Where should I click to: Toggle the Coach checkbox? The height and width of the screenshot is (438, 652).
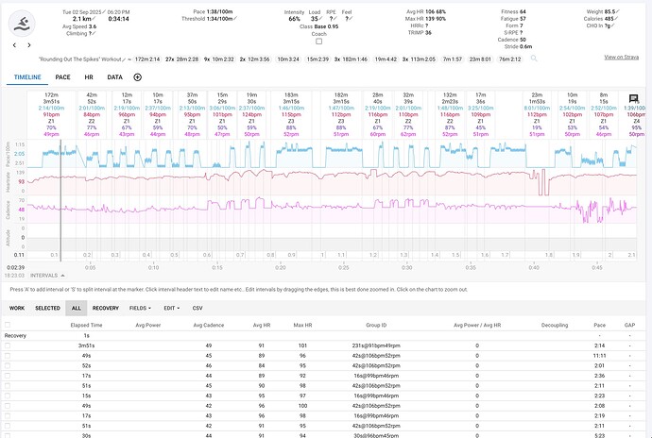319,42
